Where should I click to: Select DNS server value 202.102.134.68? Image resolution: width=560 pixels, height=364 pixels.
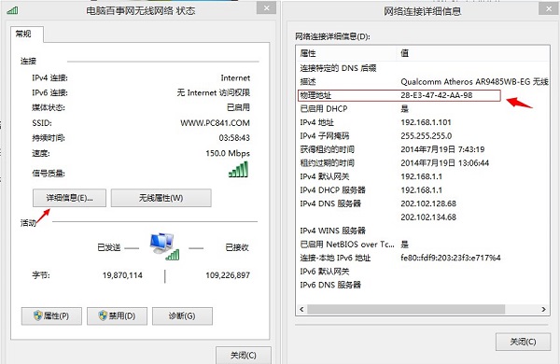[x=428, y=217]
